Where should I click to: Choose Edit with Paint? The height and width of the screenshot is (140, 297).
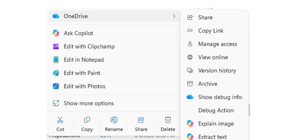(114, 73)
